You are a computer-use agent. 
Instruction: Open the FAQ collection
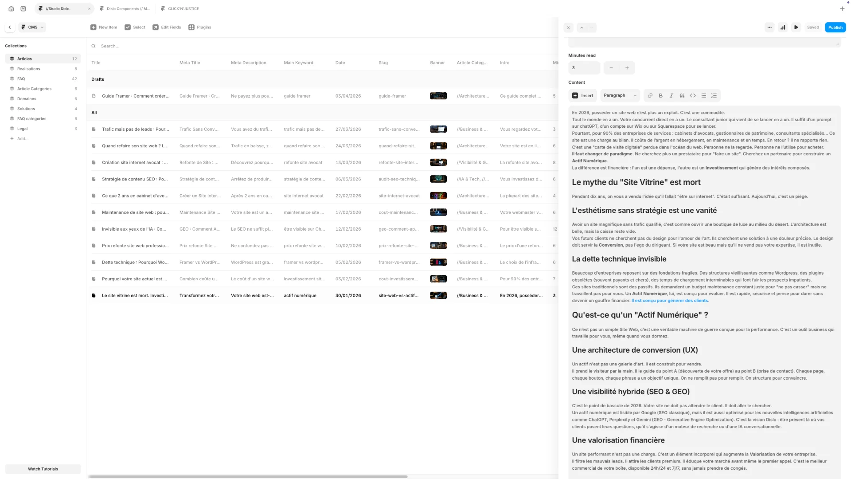click(x=21, y=79)
